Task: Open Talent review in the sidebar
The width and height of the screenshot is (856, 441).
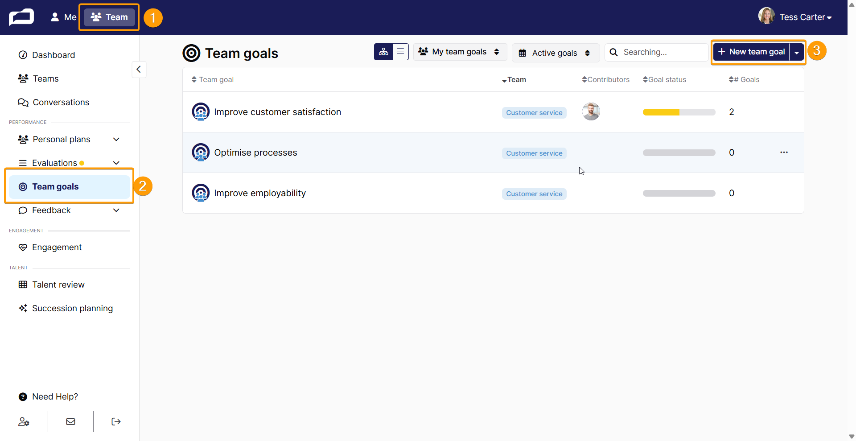Action: coord(51,284)
